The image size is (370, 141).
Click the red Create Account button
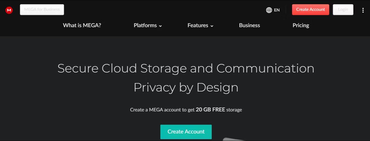[310, 10]
